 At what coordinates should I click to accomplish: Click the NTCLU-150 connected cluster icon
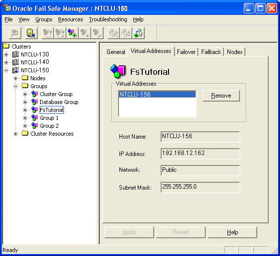pos(15,70)
